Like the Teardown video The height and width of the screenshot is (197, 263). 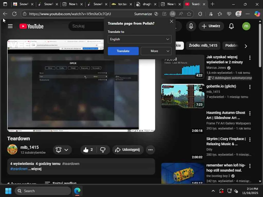click(88, 150)
